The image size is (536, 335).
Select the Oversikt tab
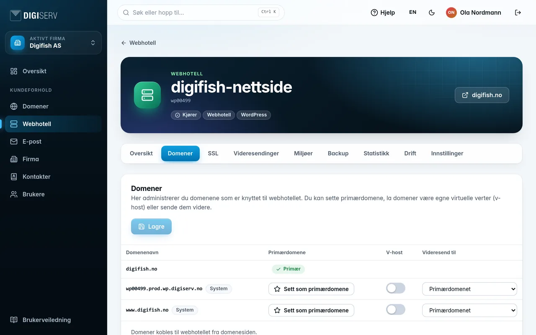point(141,153)
